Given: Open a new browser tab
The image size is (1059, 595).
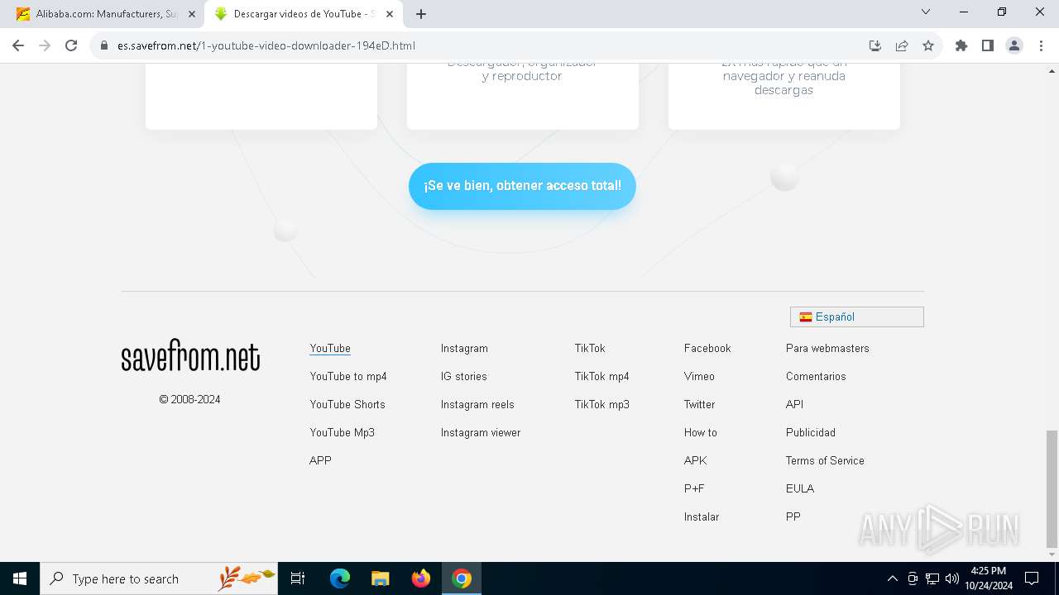Looking at the screenshot, I should (421, 14).
